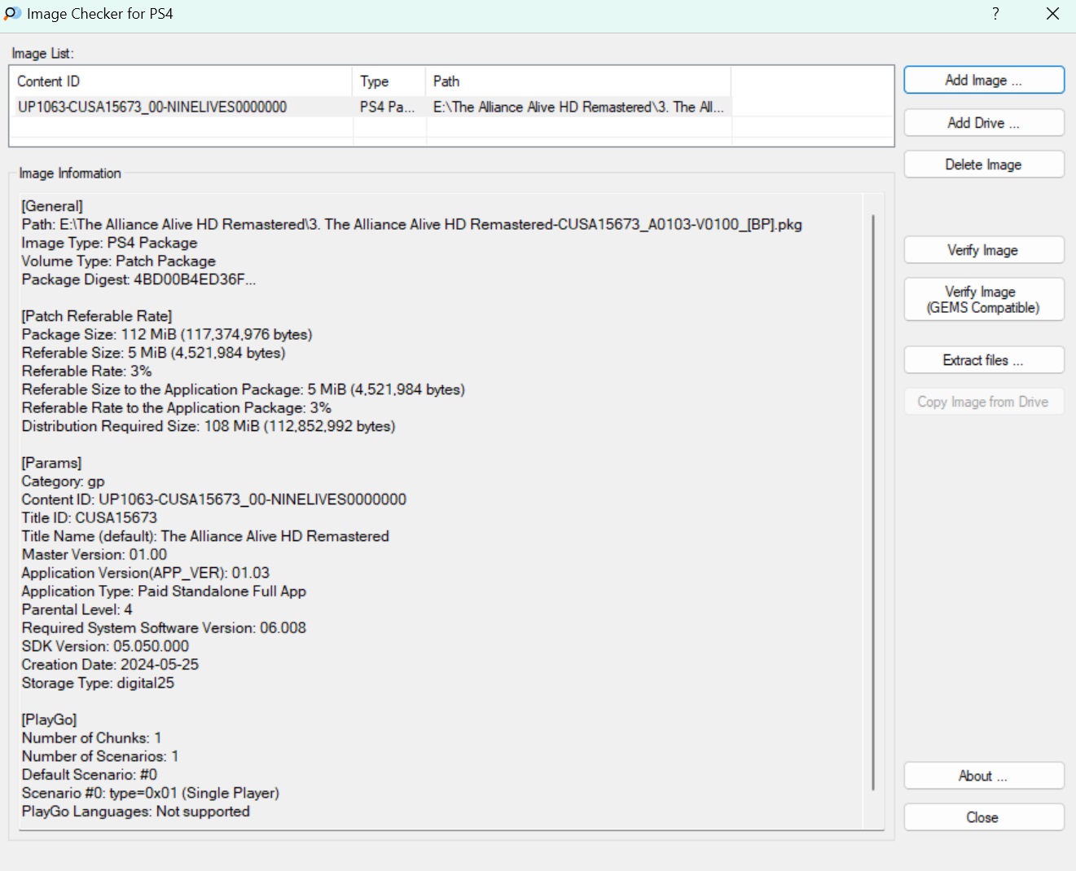Screen dimensions: 1076x871
Task: Open the Extract files dialog
Action: 983,360
